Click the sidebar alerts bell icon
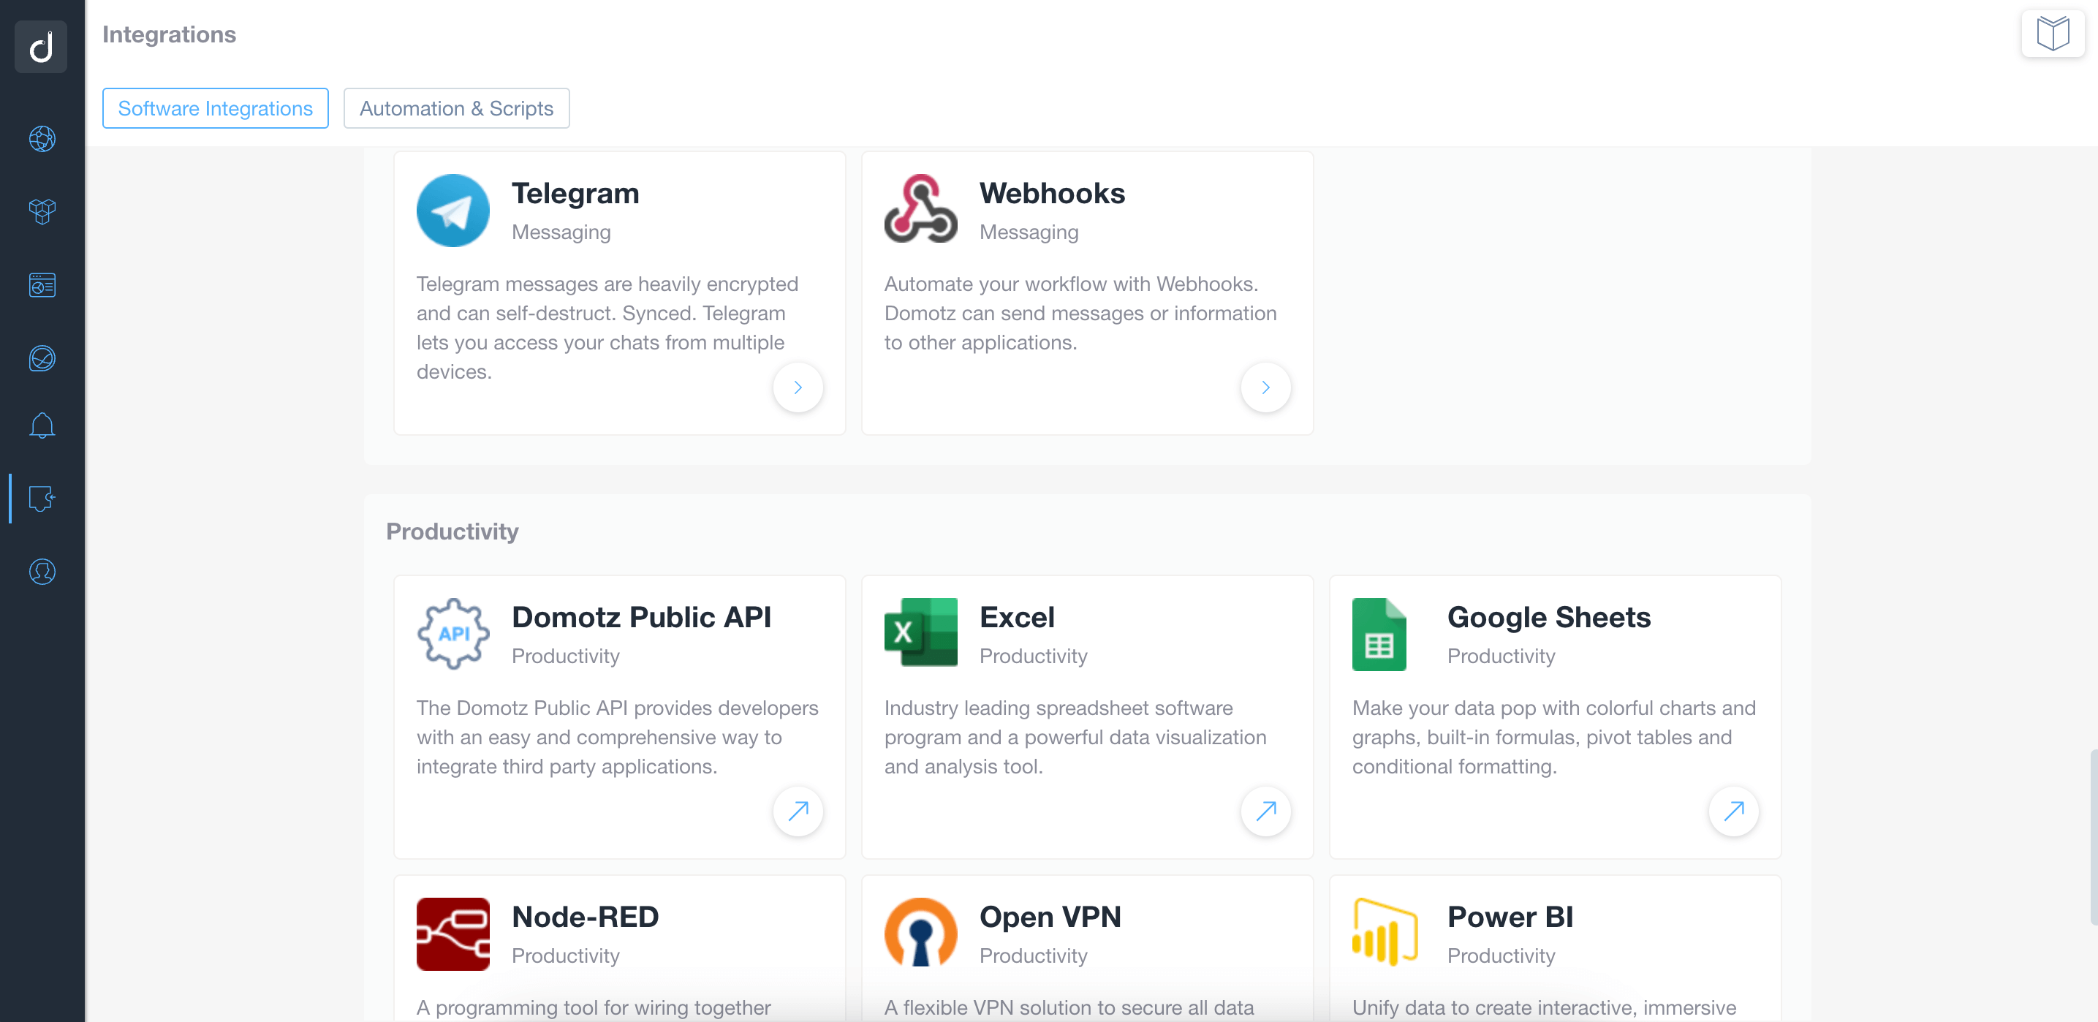Screen dimensions: 2098x1022 (x=42, y=425)
